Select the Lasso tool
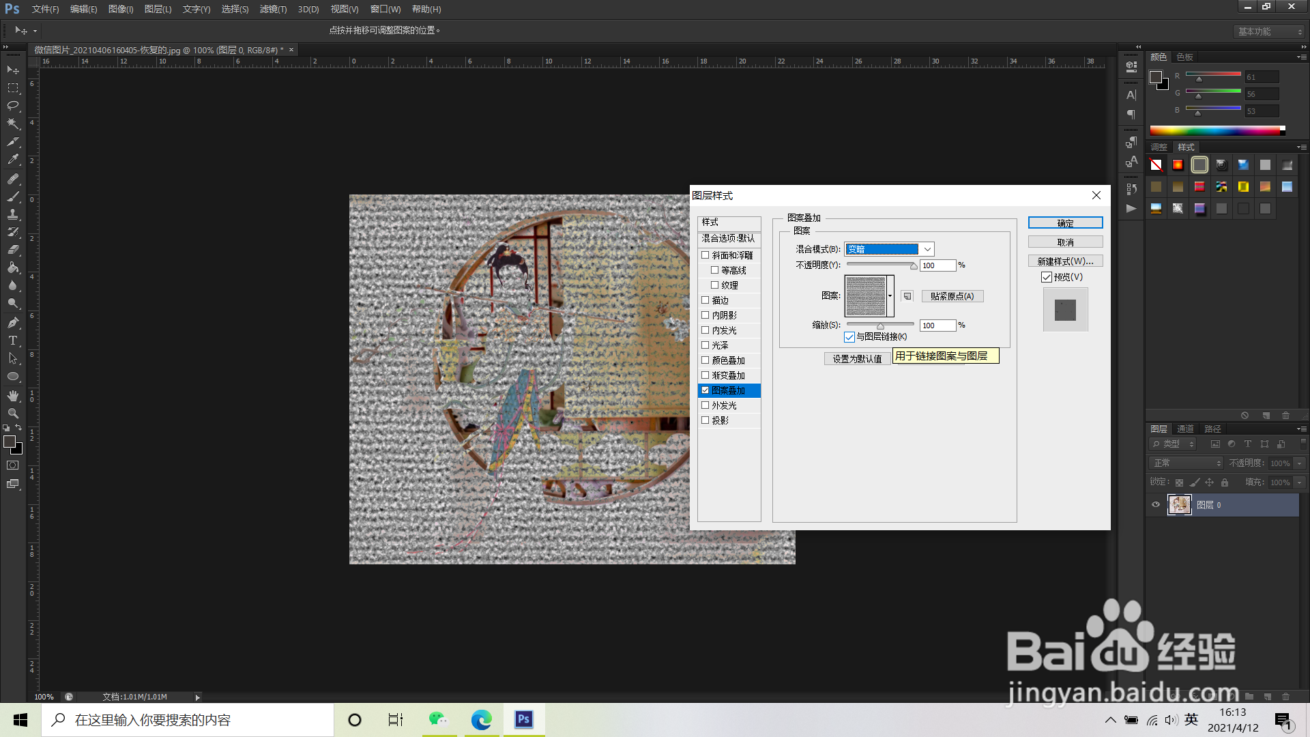Image resolution: width=1310 pixels, height=737 pixels. coord(13,106)
